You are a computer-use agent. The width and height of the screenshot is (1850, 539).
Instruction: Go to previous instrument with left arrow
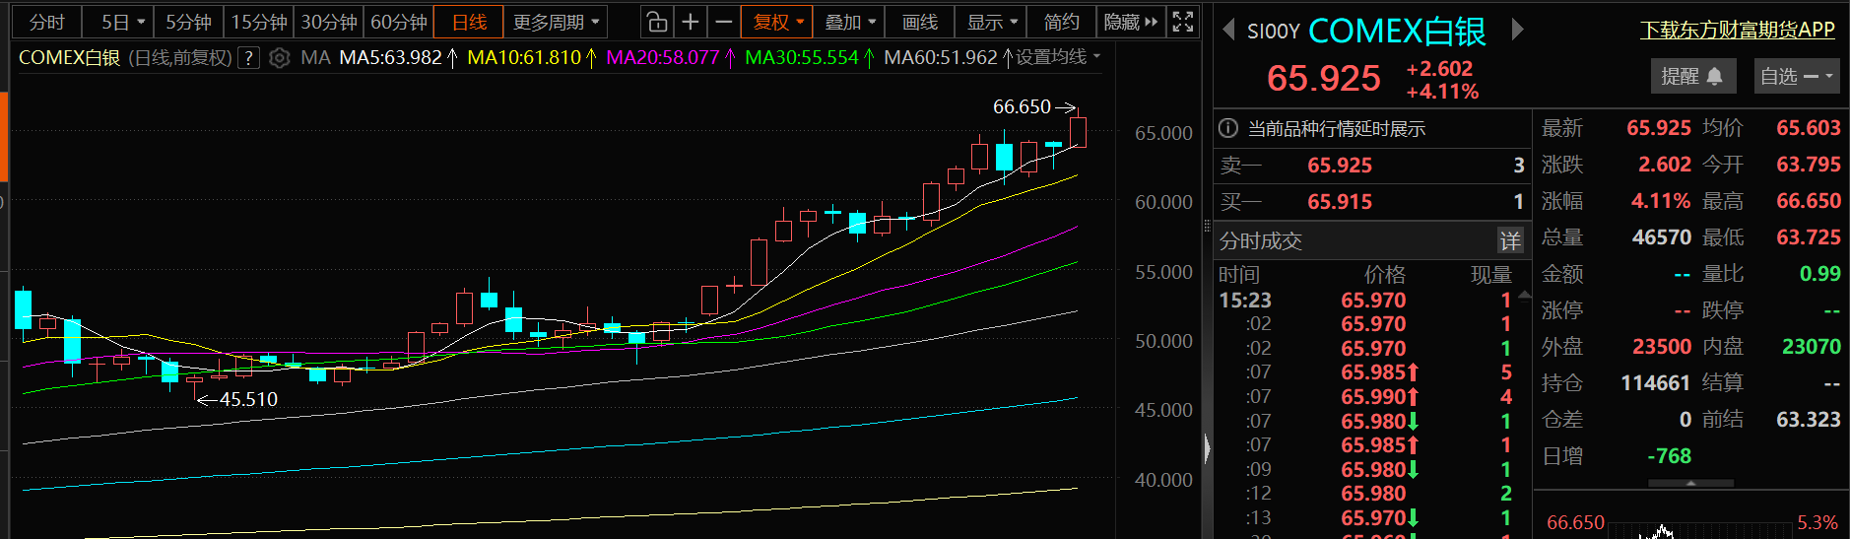tap(1228, 31)
